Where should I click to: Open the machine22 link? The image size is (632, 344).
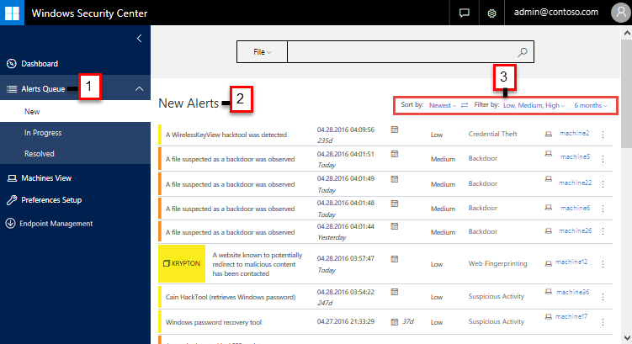pos(576,183)
